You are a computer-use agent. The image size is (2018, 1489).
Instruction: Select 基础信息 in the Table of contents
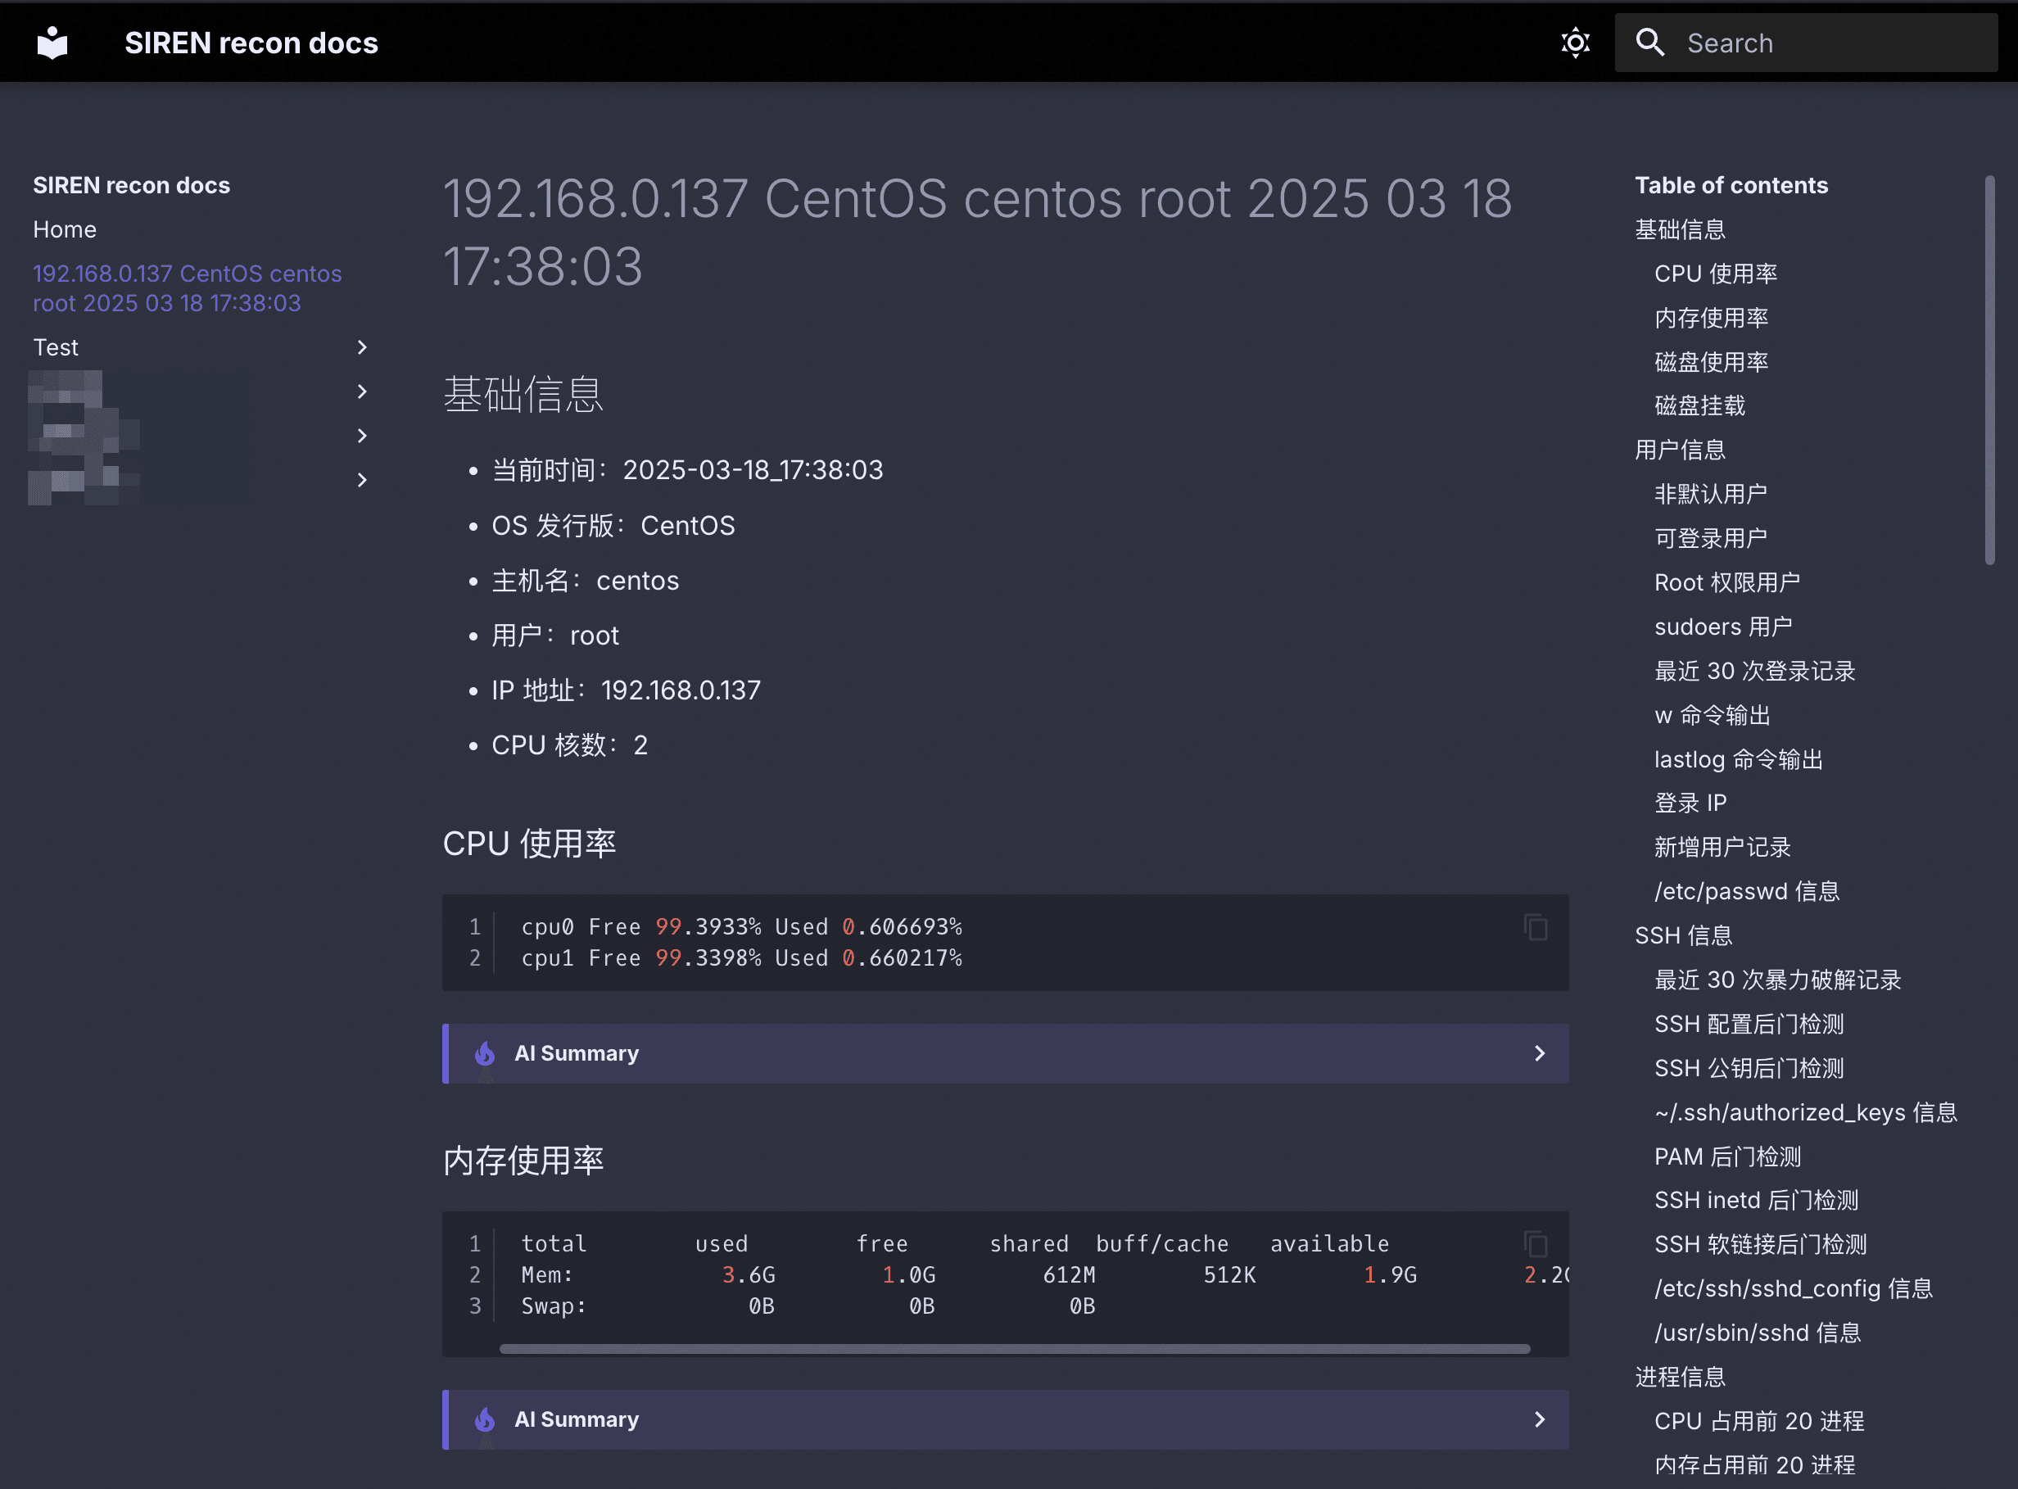(1680, 230)
